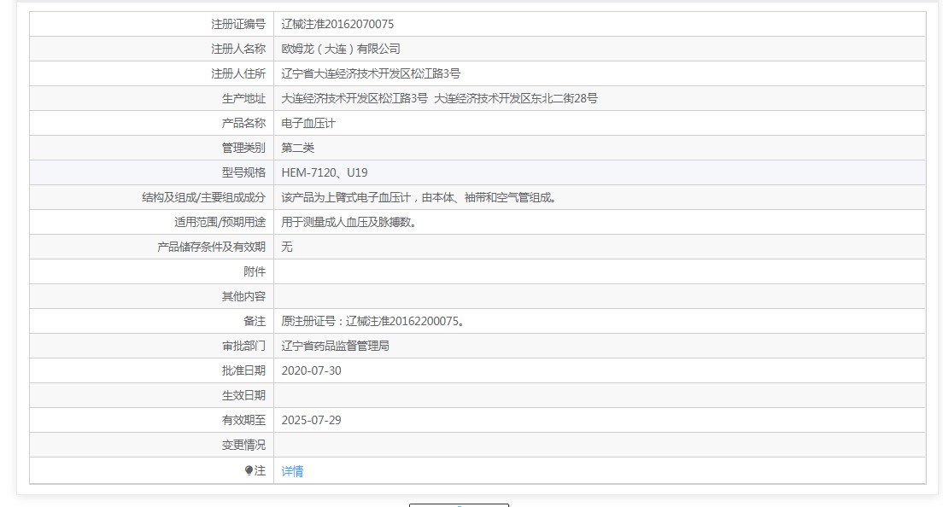Click the 注册人住所 label

(238, 73)
